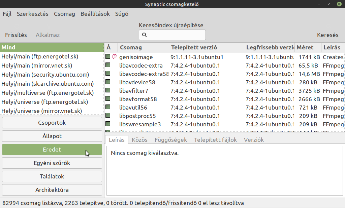345x208 pixels.
Task: Select the libavformat58 package name
Action: [x=138, y=99]
